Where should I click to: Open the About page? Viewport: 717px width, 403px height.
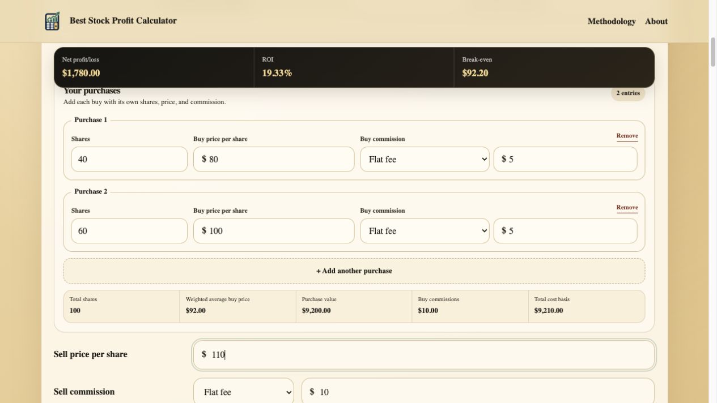tap(656, 22)
